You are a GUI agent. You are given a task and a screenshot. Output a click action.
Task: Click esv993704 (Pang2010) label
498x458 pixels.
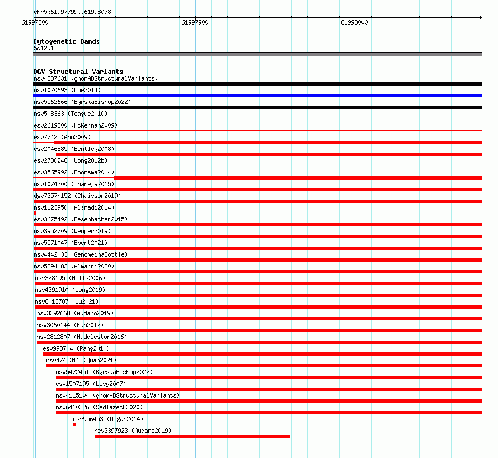(76, 348)
